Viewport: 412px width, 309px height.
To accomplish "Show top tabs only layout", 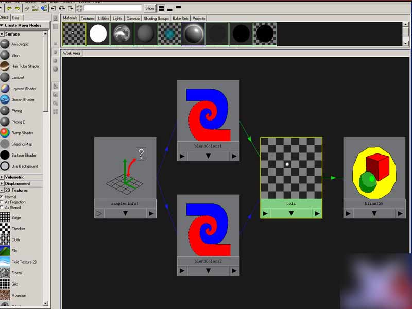I will point(178,7).
